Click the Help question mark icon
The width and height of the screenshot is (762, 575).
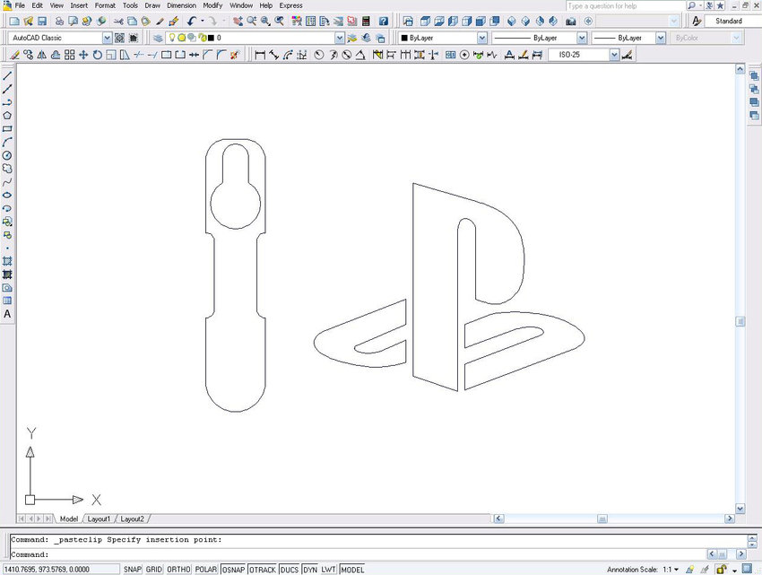[x=384, y=21]
